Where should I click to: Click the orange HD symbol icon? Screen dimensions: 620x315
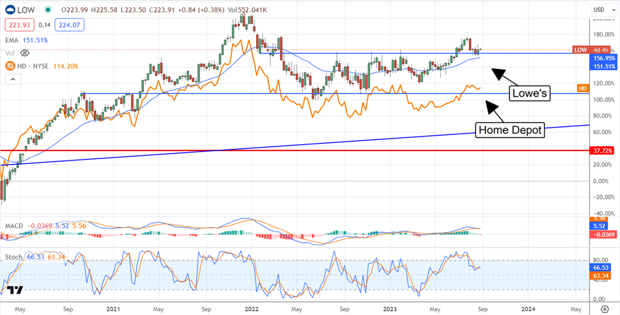click(9, 65)
